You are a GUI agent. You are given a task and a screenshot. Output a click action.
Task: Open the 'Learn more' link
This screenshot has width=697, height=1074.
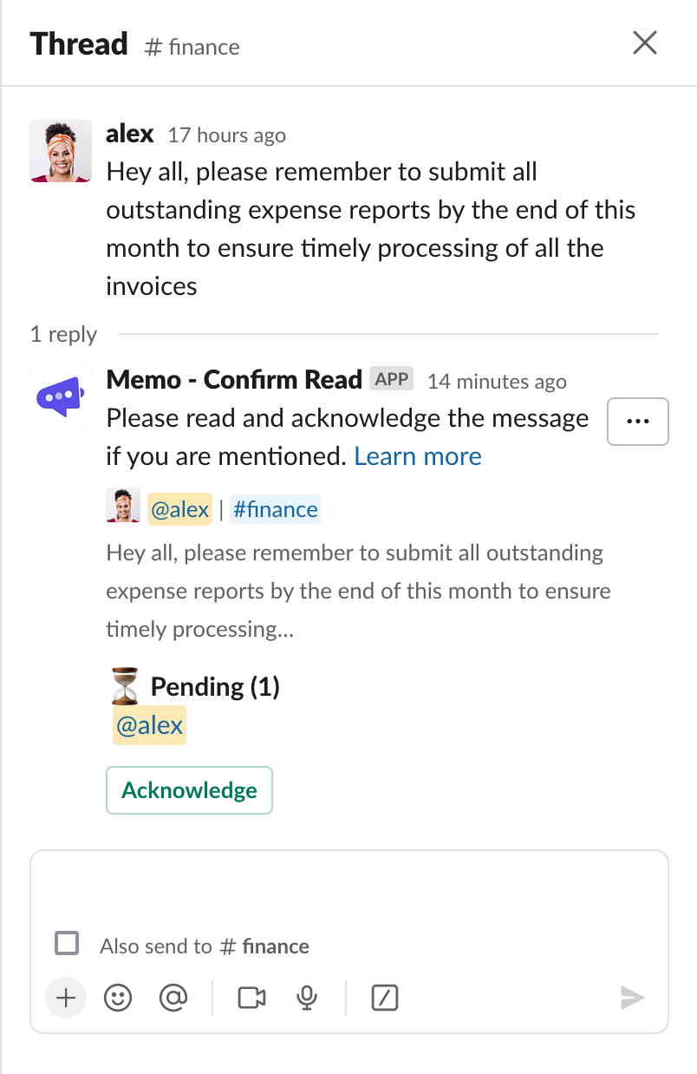(418, 456)
